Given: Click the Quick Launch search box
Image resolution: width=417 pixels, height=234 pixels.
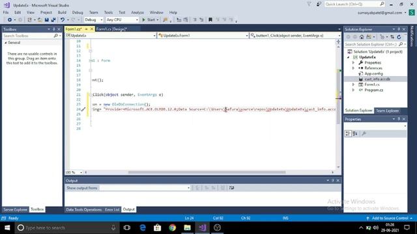Looking at the screenshot, I should (354, 4).
